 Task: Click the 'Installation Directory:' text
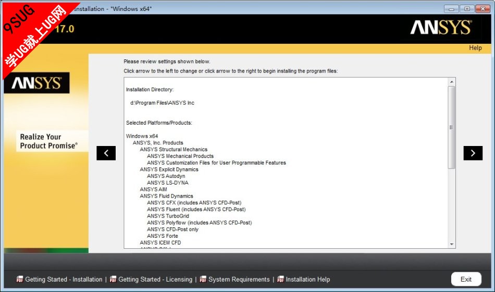click(150, 90)
